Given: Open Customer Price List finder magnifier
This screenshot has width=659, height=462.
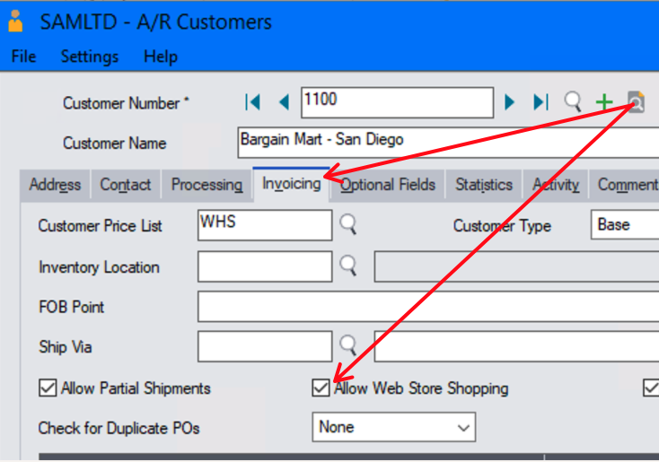Looking at the screenshot, I should (x=347, y=223).
